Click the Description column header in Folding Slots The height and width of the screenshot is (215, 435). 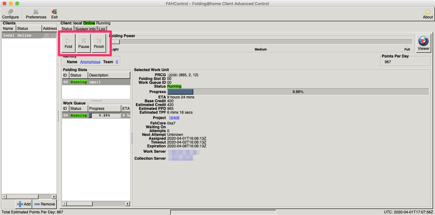coord(109,75)
